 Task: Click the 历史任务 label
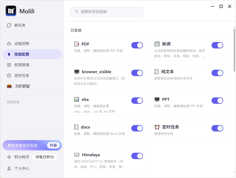coord(13,102)
